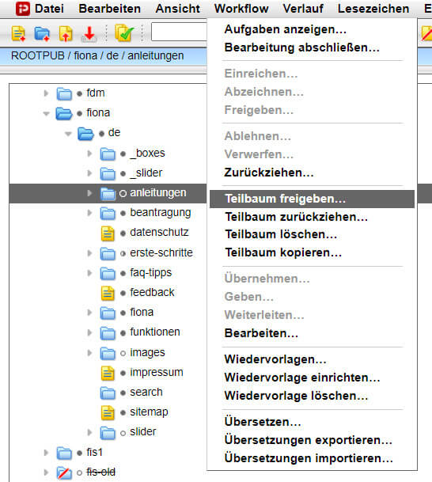This screenshot has width=432, height=482.
Task: Click the red Fiona application logo
Action: 23,9
